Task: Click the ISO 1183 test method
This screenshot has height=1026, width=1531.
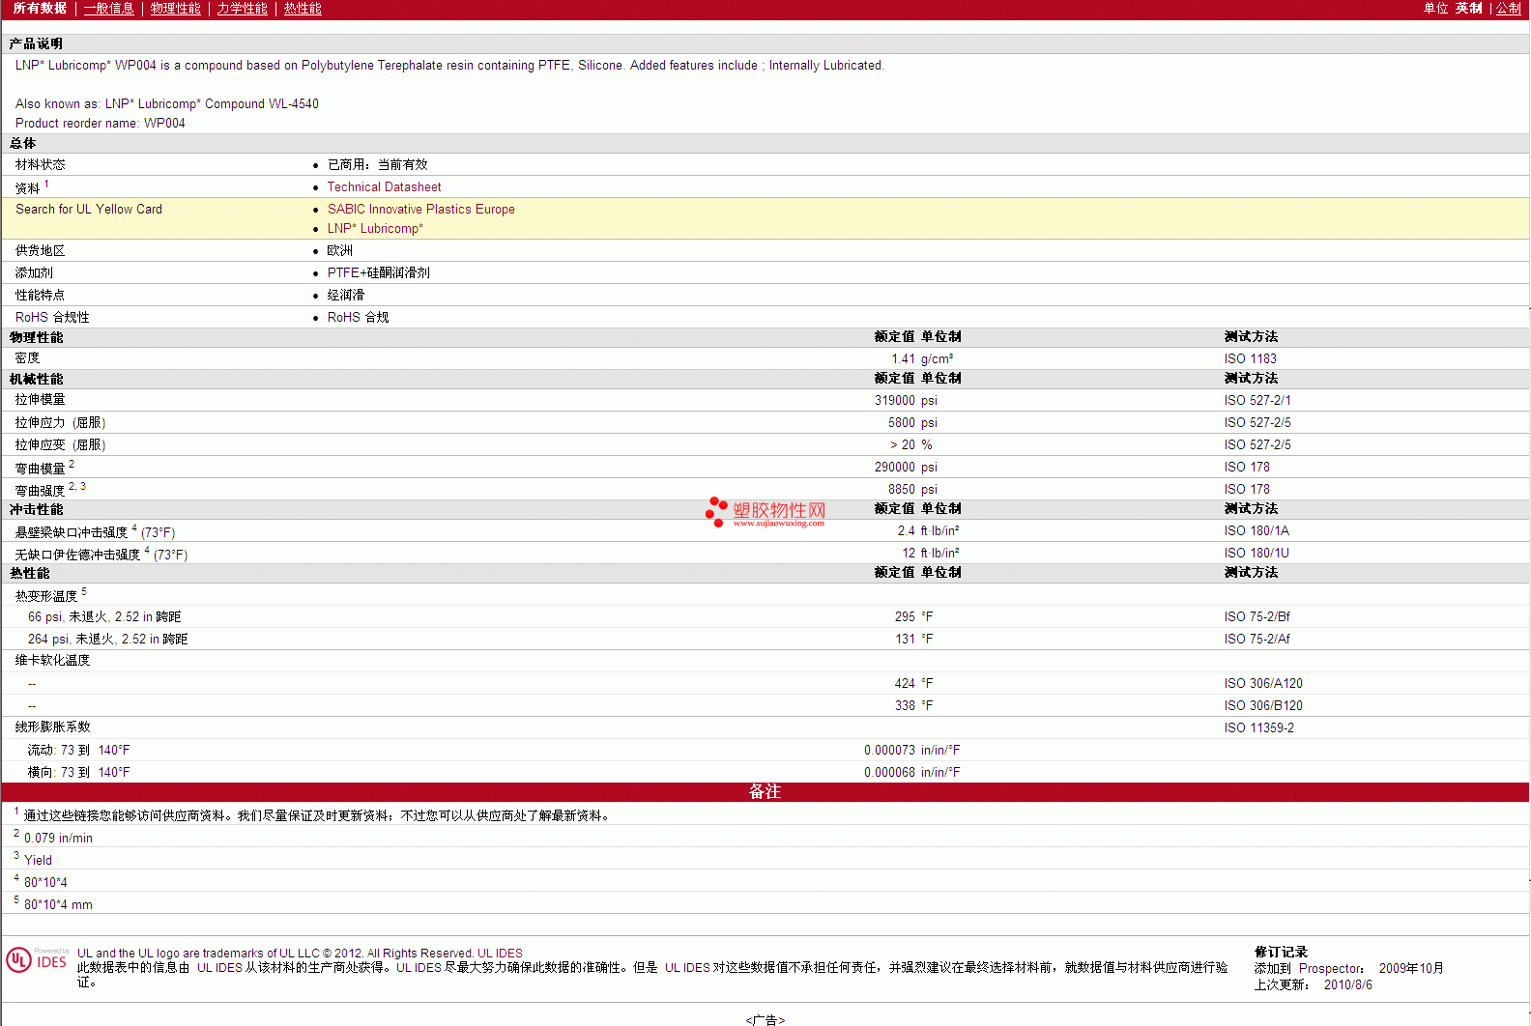Action: tap(1250, 359)
